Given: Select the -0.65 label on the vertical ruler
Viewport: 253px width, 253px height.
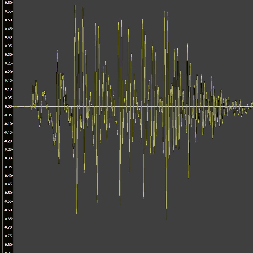Looking at the screenshot, I should tap(8, 219).
